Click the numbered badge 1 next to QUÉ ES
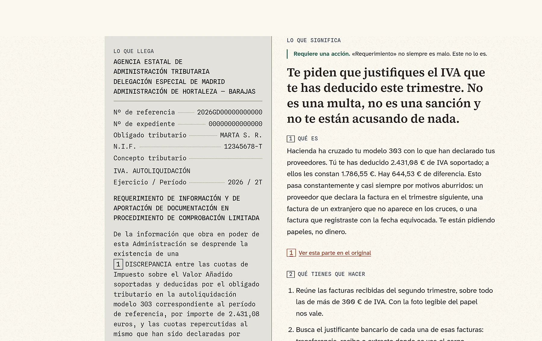This screenshot has width=542, height=341. (x=291, y=139)
